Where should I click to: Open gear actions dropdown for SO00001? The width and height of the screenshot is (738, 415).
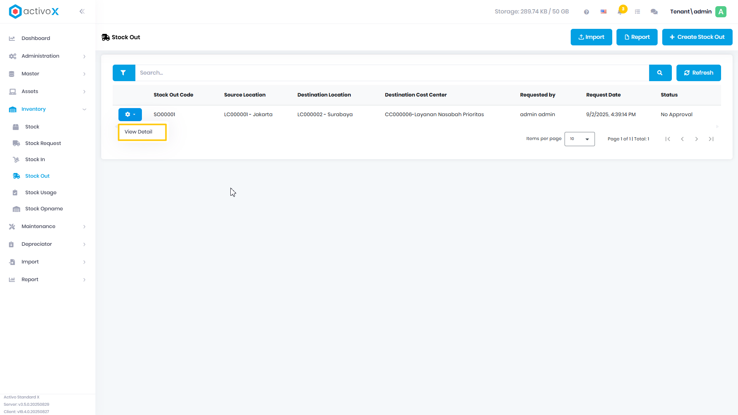[130, 114]
